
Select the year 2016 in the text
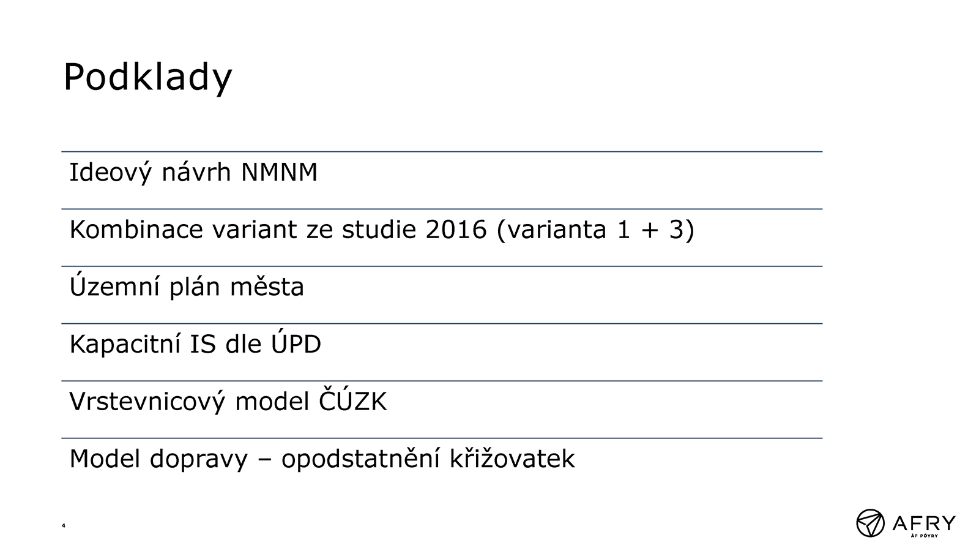(x=456, y=230)
